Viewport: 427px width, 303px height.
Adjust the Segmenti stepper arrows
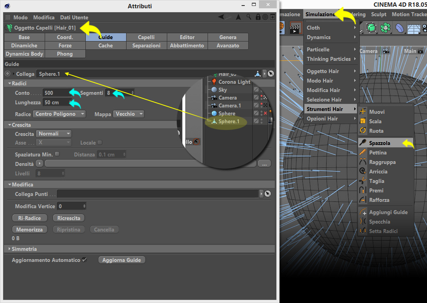tap(132, 93)
